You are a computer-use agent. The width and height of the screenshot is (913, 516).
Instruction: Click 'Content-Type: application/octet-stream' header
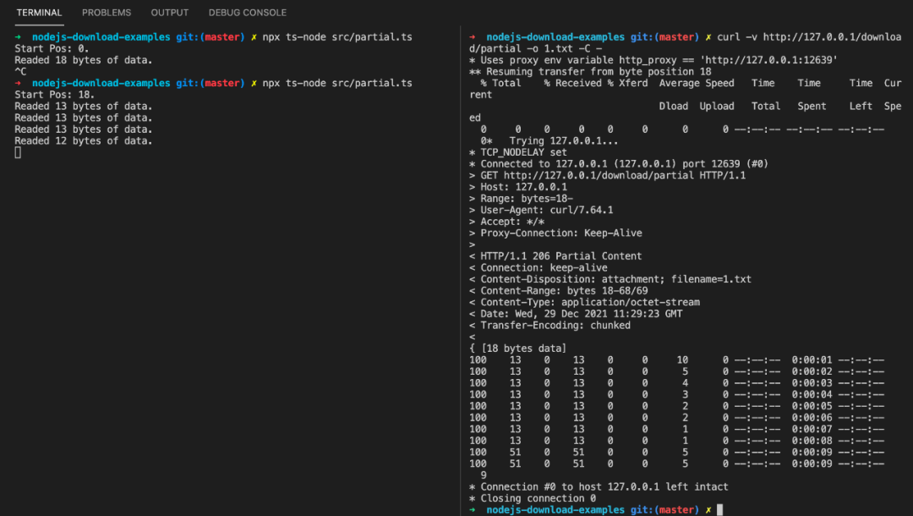[585, 302]
